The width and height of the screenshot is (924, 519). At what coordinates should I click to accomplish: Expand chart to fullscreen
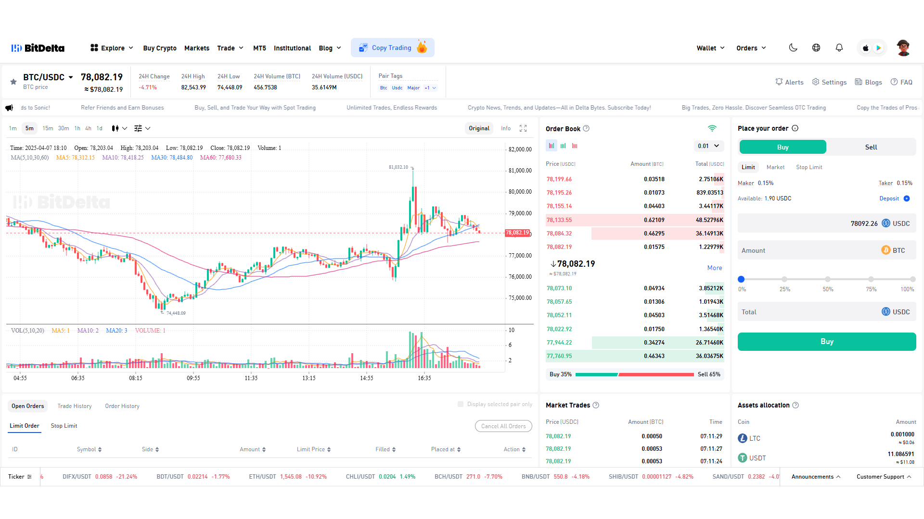pyautogui.click(x=523, y=128)
